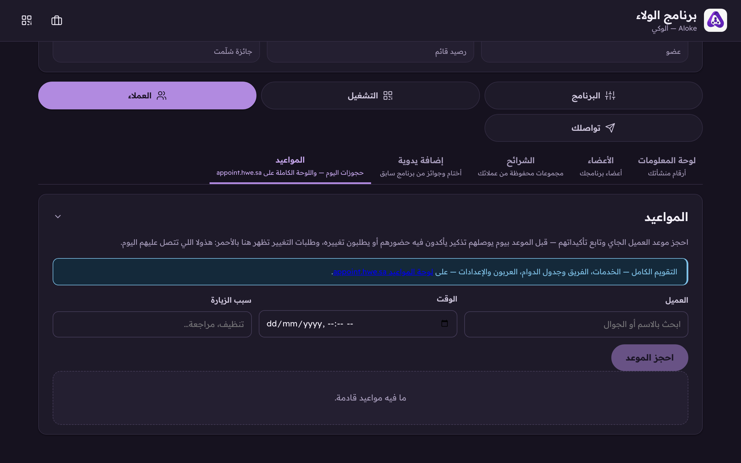
Task: Click the جائزة سُلّمت stat card
Action: [x=156, y=52]
